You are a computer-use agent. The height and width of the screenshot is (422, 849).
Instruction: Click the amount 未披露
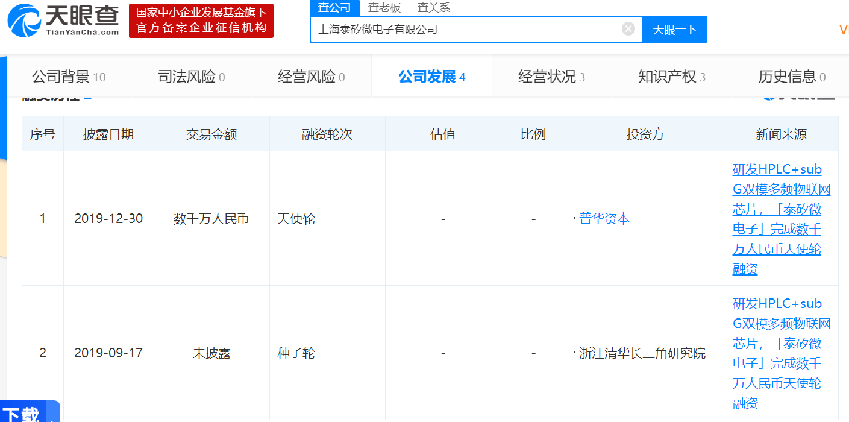(211, 353)
